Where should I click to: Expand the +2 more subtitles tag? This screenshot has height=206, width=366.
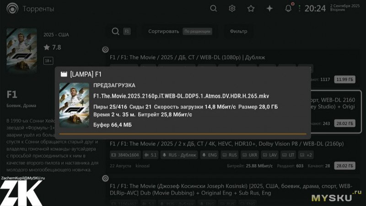pos(306,155)
